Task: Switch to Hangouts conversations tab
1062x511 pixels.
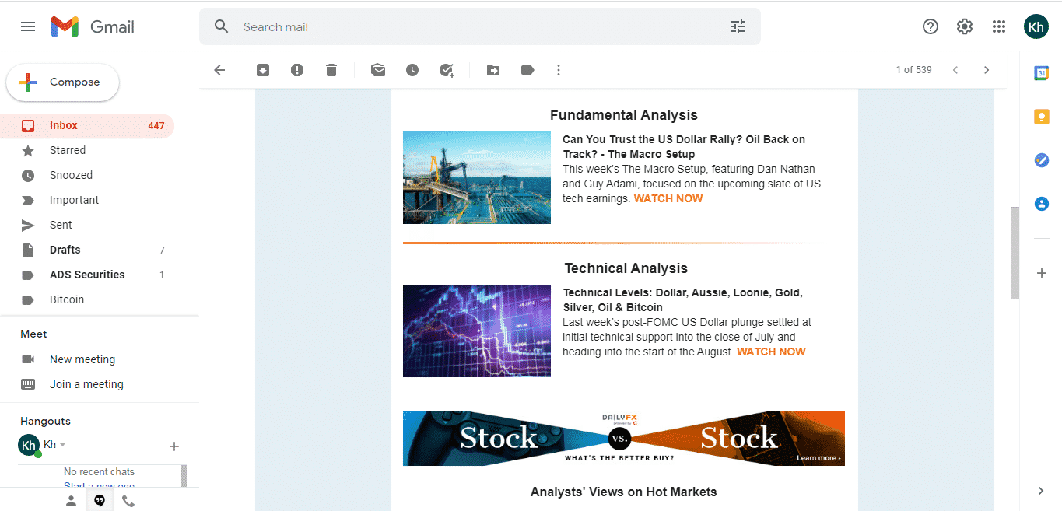Action: coord(100,501)
